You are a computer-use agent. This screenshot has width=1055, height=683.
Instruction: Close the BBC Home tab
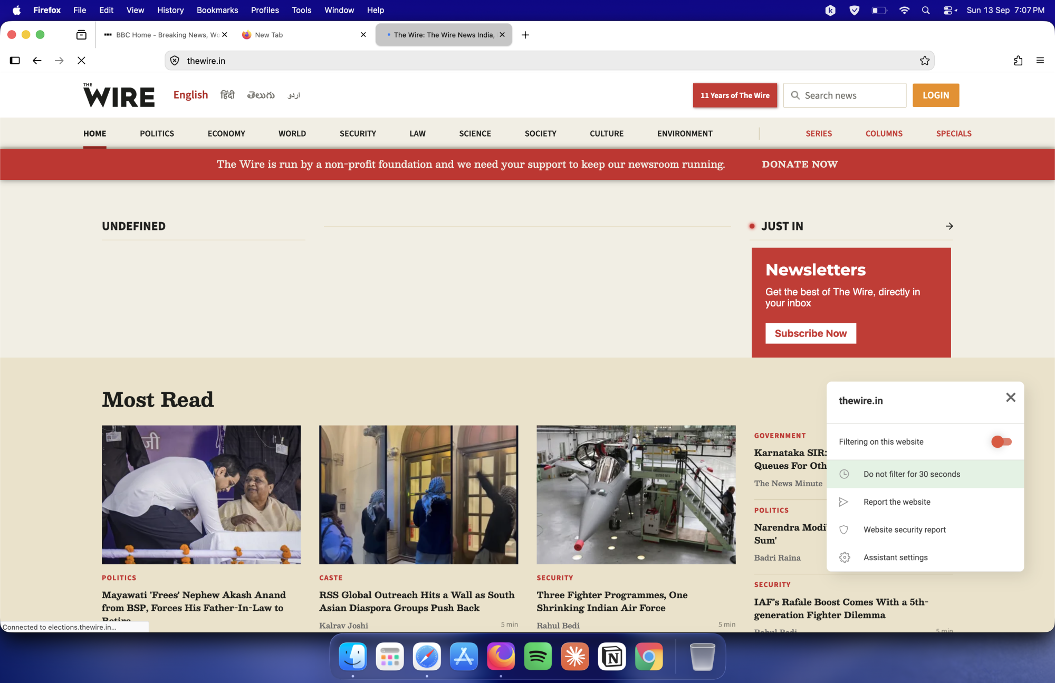tap(225, 35)
